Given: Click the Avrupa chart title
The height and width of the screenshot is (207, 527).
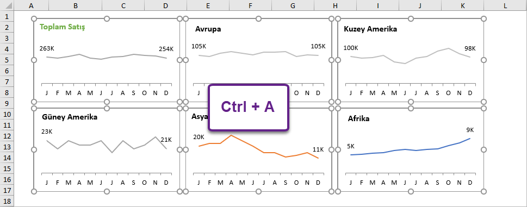Looking at the screenshot, I should click(208, 29).
